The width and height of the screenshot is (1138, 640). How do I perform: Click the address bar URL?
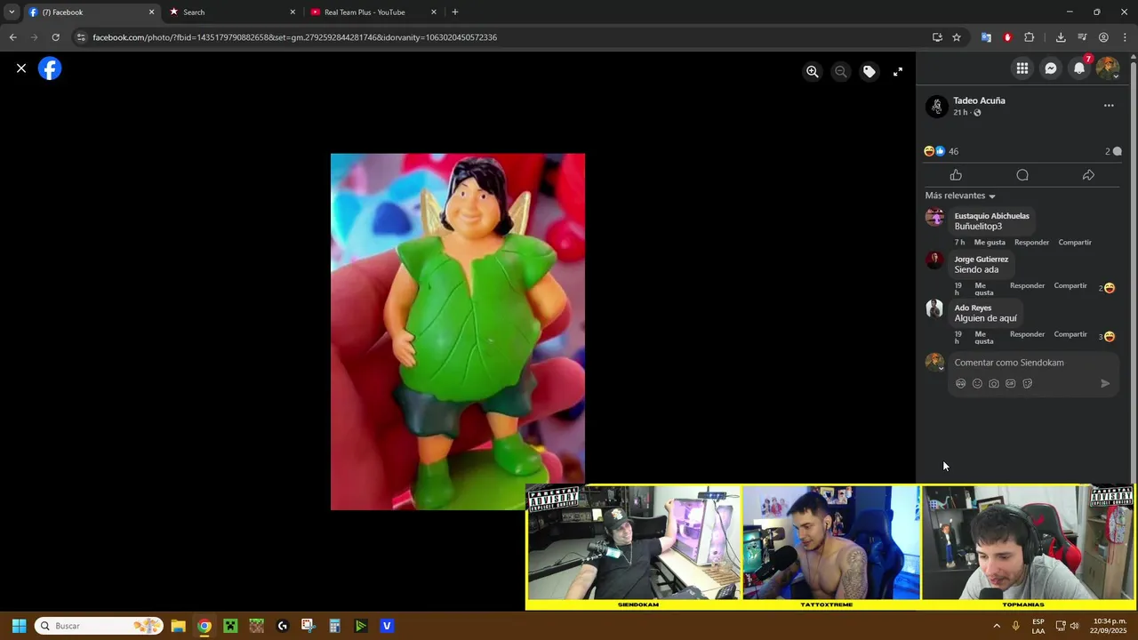click(294, 37)
